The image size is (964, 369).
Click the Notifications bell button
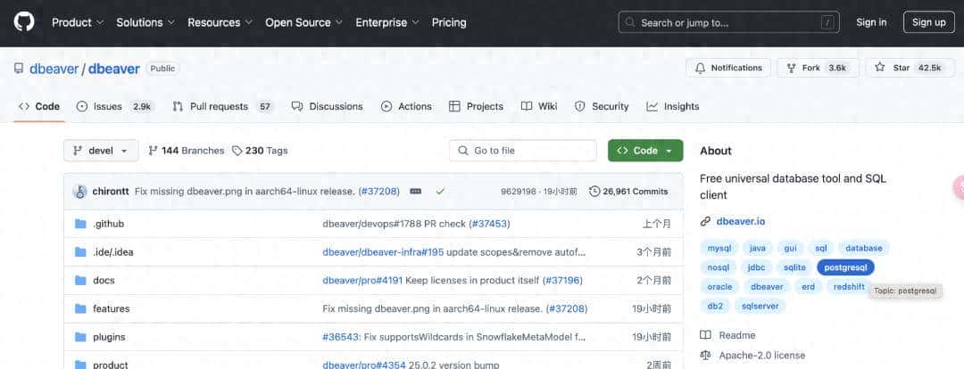(727, 68)
